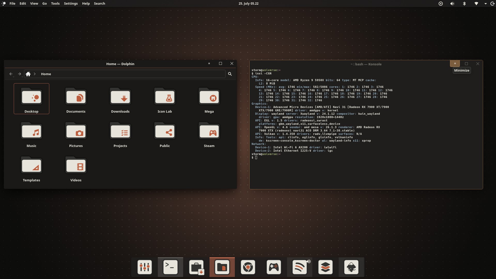Screen dimensions: 496x279
Task: Open the Help menu
Action: tap(86, 3)
